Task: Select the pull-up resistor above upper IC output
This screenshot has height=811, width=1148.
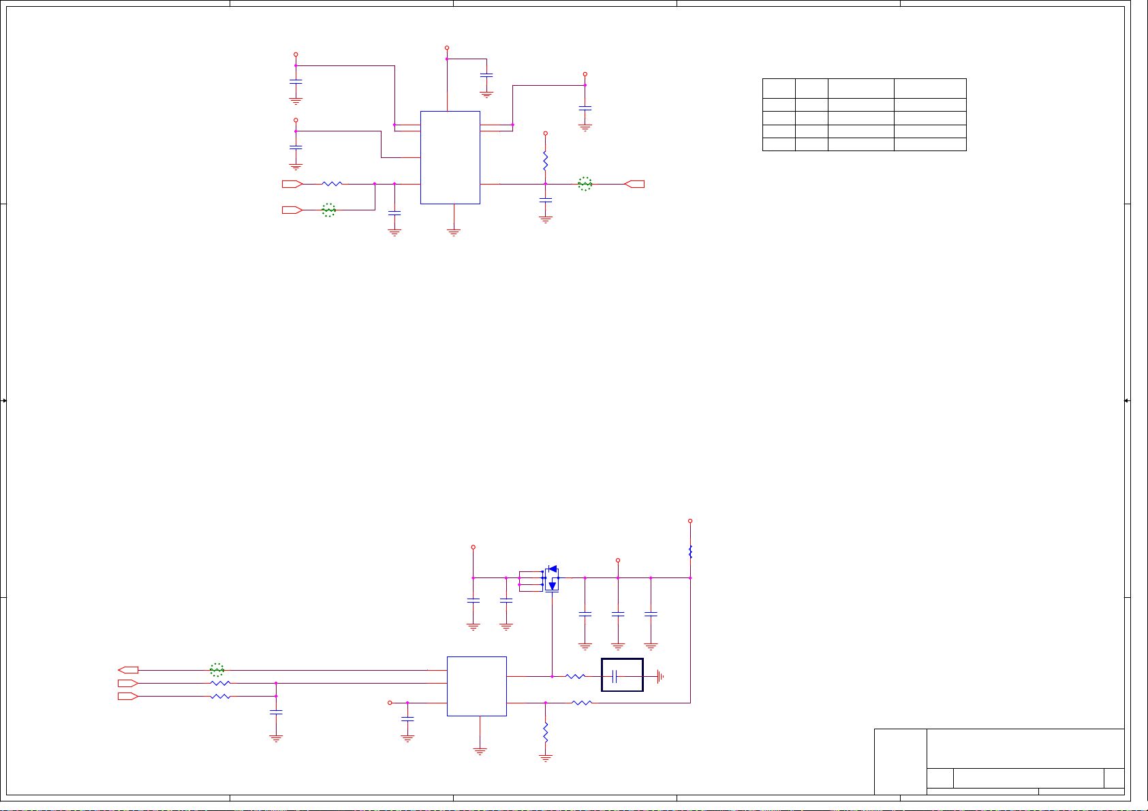Action: click(545, 161)
